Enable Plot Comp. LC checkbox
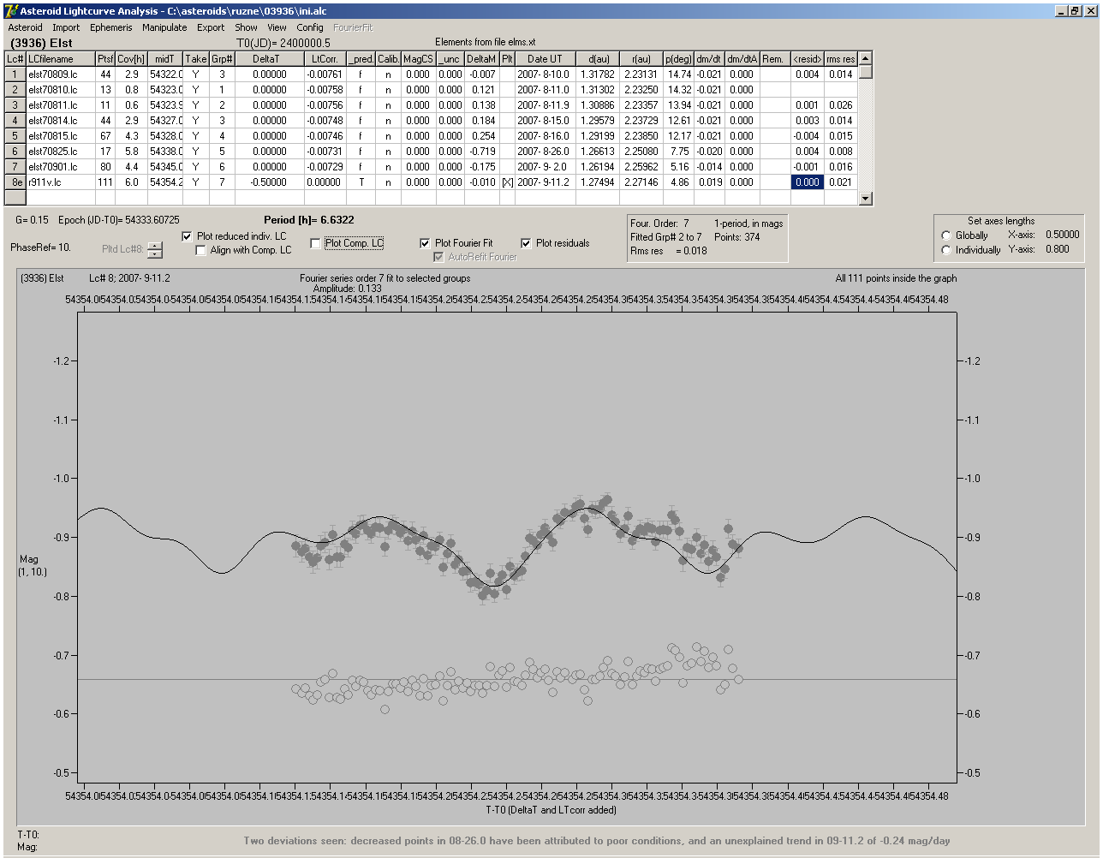 [315, 243]
